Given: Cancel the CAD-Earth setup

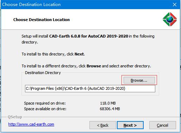Looking at the screenshot, I should [x=163, y=125].
